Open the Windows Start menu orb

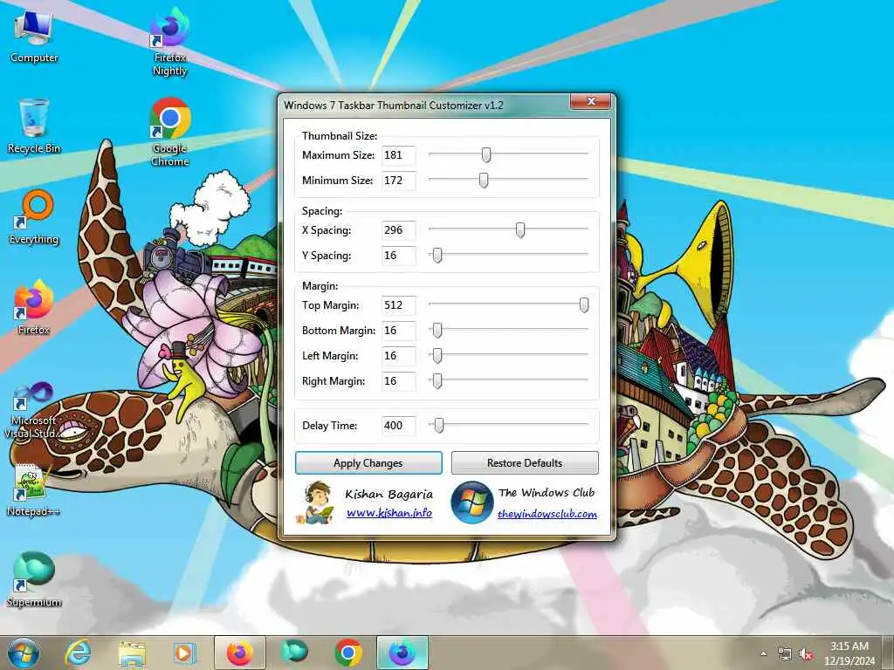click(x=24, y=653)
